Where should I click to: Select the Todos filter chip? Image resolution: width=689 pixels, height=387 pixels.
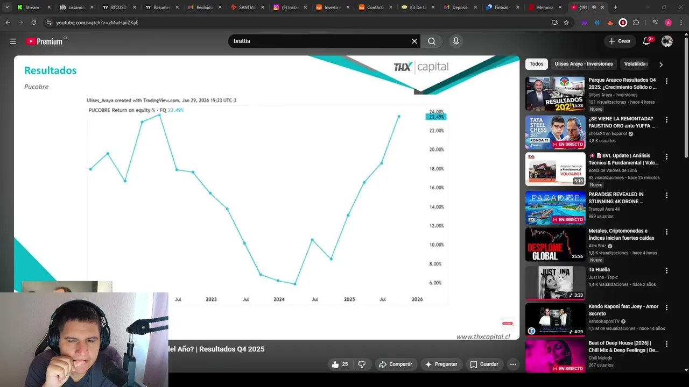coord(537,64)
